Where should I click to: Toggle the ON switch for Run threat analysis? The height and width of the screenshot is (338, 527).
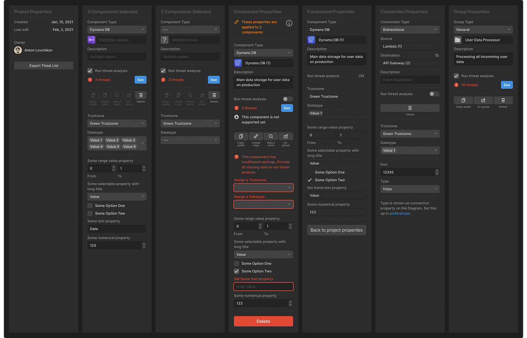pos(361,76)
